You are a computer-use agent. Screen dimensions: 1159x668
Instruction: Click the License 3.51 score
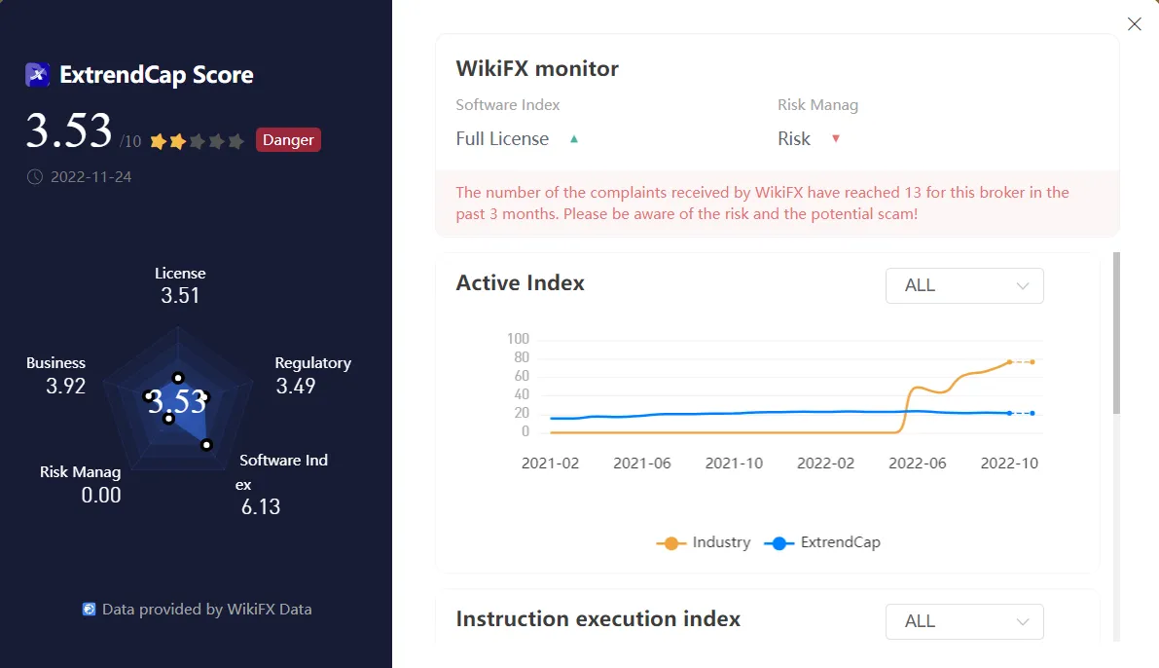tap(180, 284)
